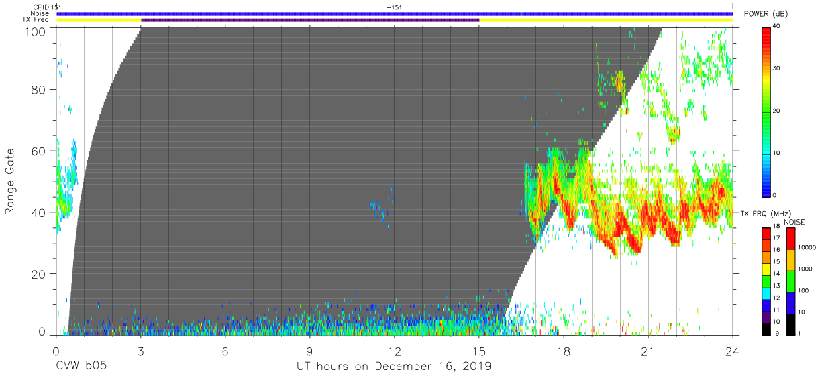Select the 30 tick on power colorbar
This screenshot has width=824, height=380.
coord(777,68)
